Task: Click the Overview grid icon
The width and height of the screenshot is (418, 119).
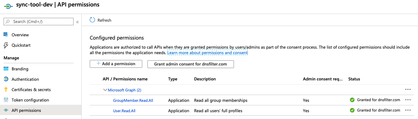Action: [6, 35]
